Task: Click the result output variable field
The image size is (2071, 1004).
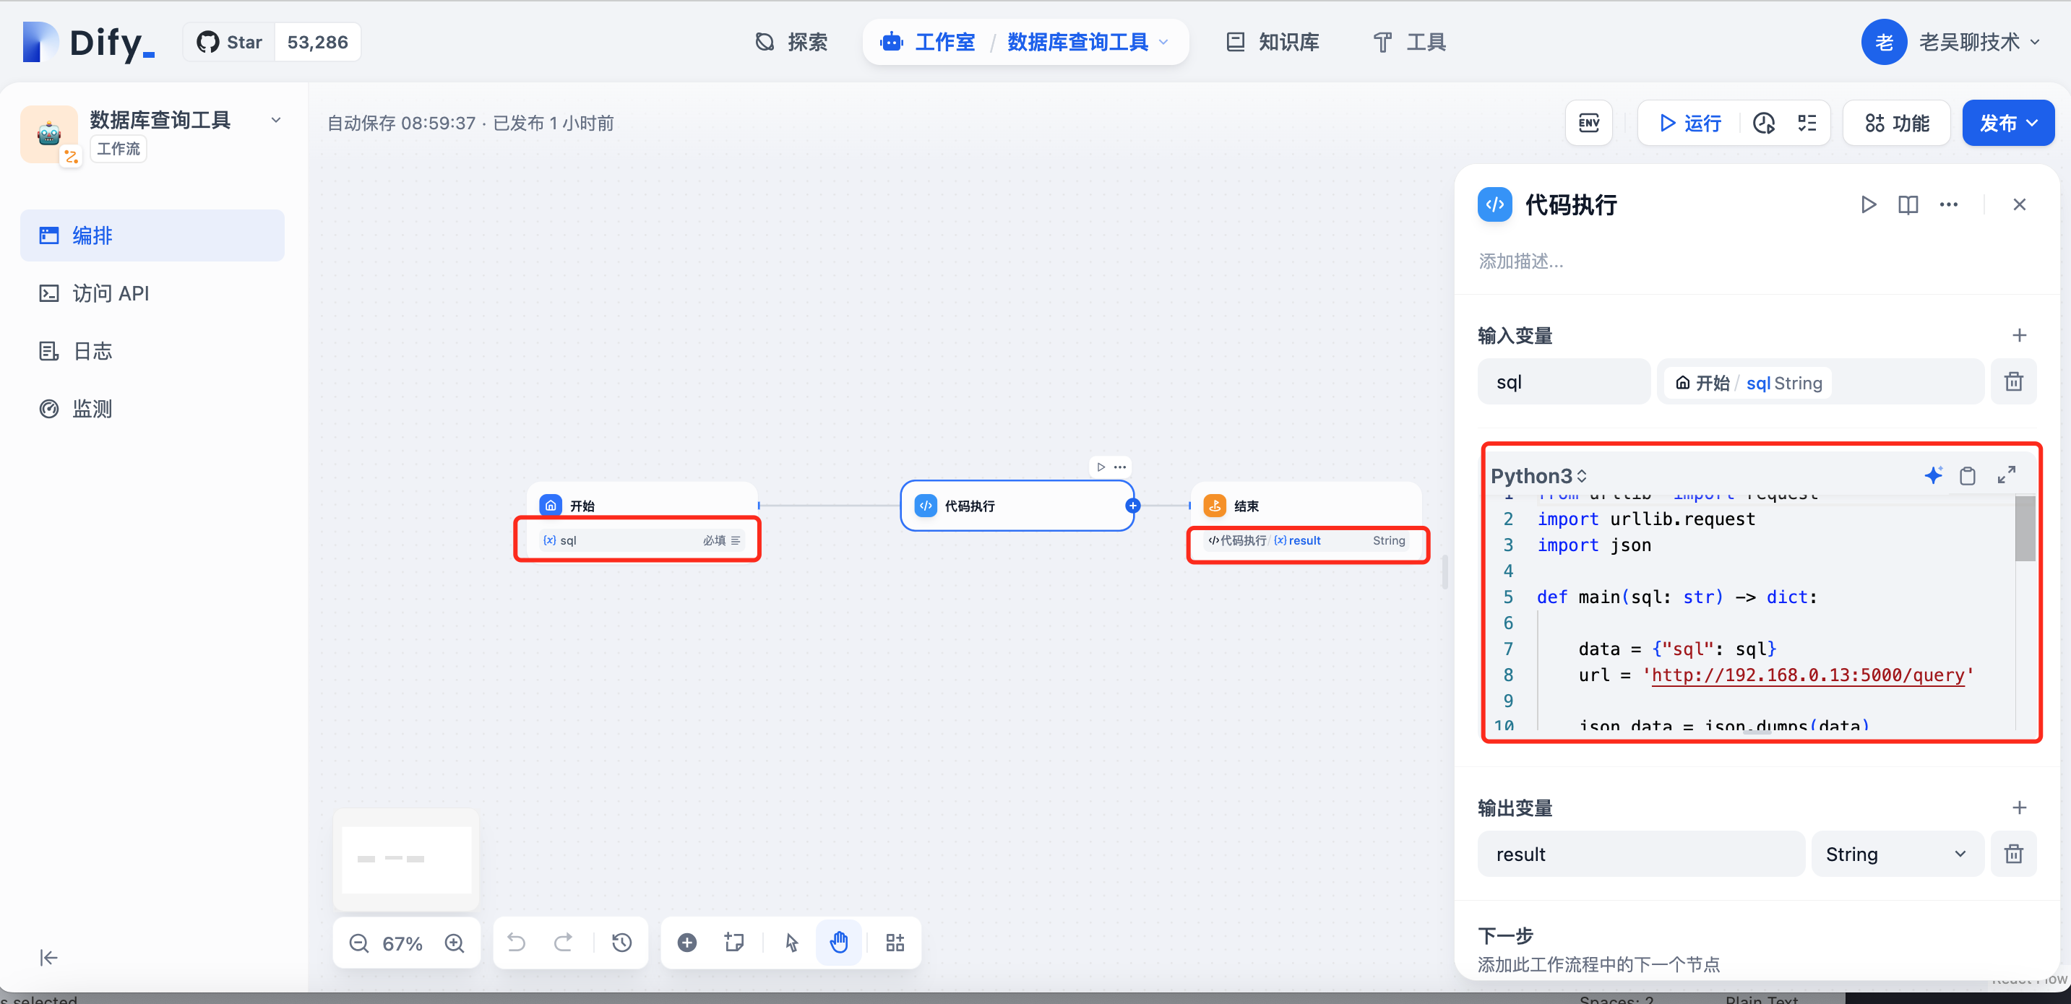Action: (1640, 854)
